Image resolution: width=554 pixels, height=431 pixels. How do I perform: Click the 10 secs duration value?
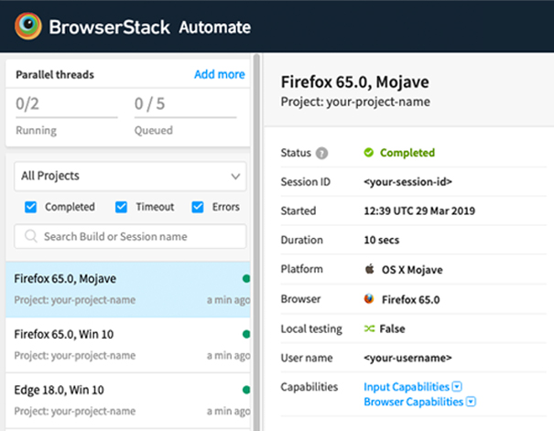point(382,240)
